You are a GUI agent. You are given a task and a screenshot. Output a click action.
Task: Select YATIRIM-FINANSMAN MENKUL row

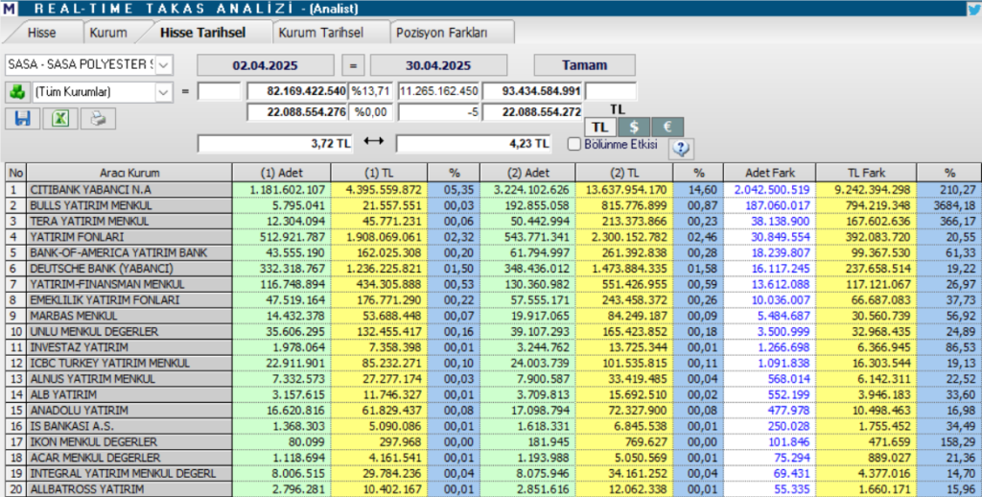[x=493, y=285]
